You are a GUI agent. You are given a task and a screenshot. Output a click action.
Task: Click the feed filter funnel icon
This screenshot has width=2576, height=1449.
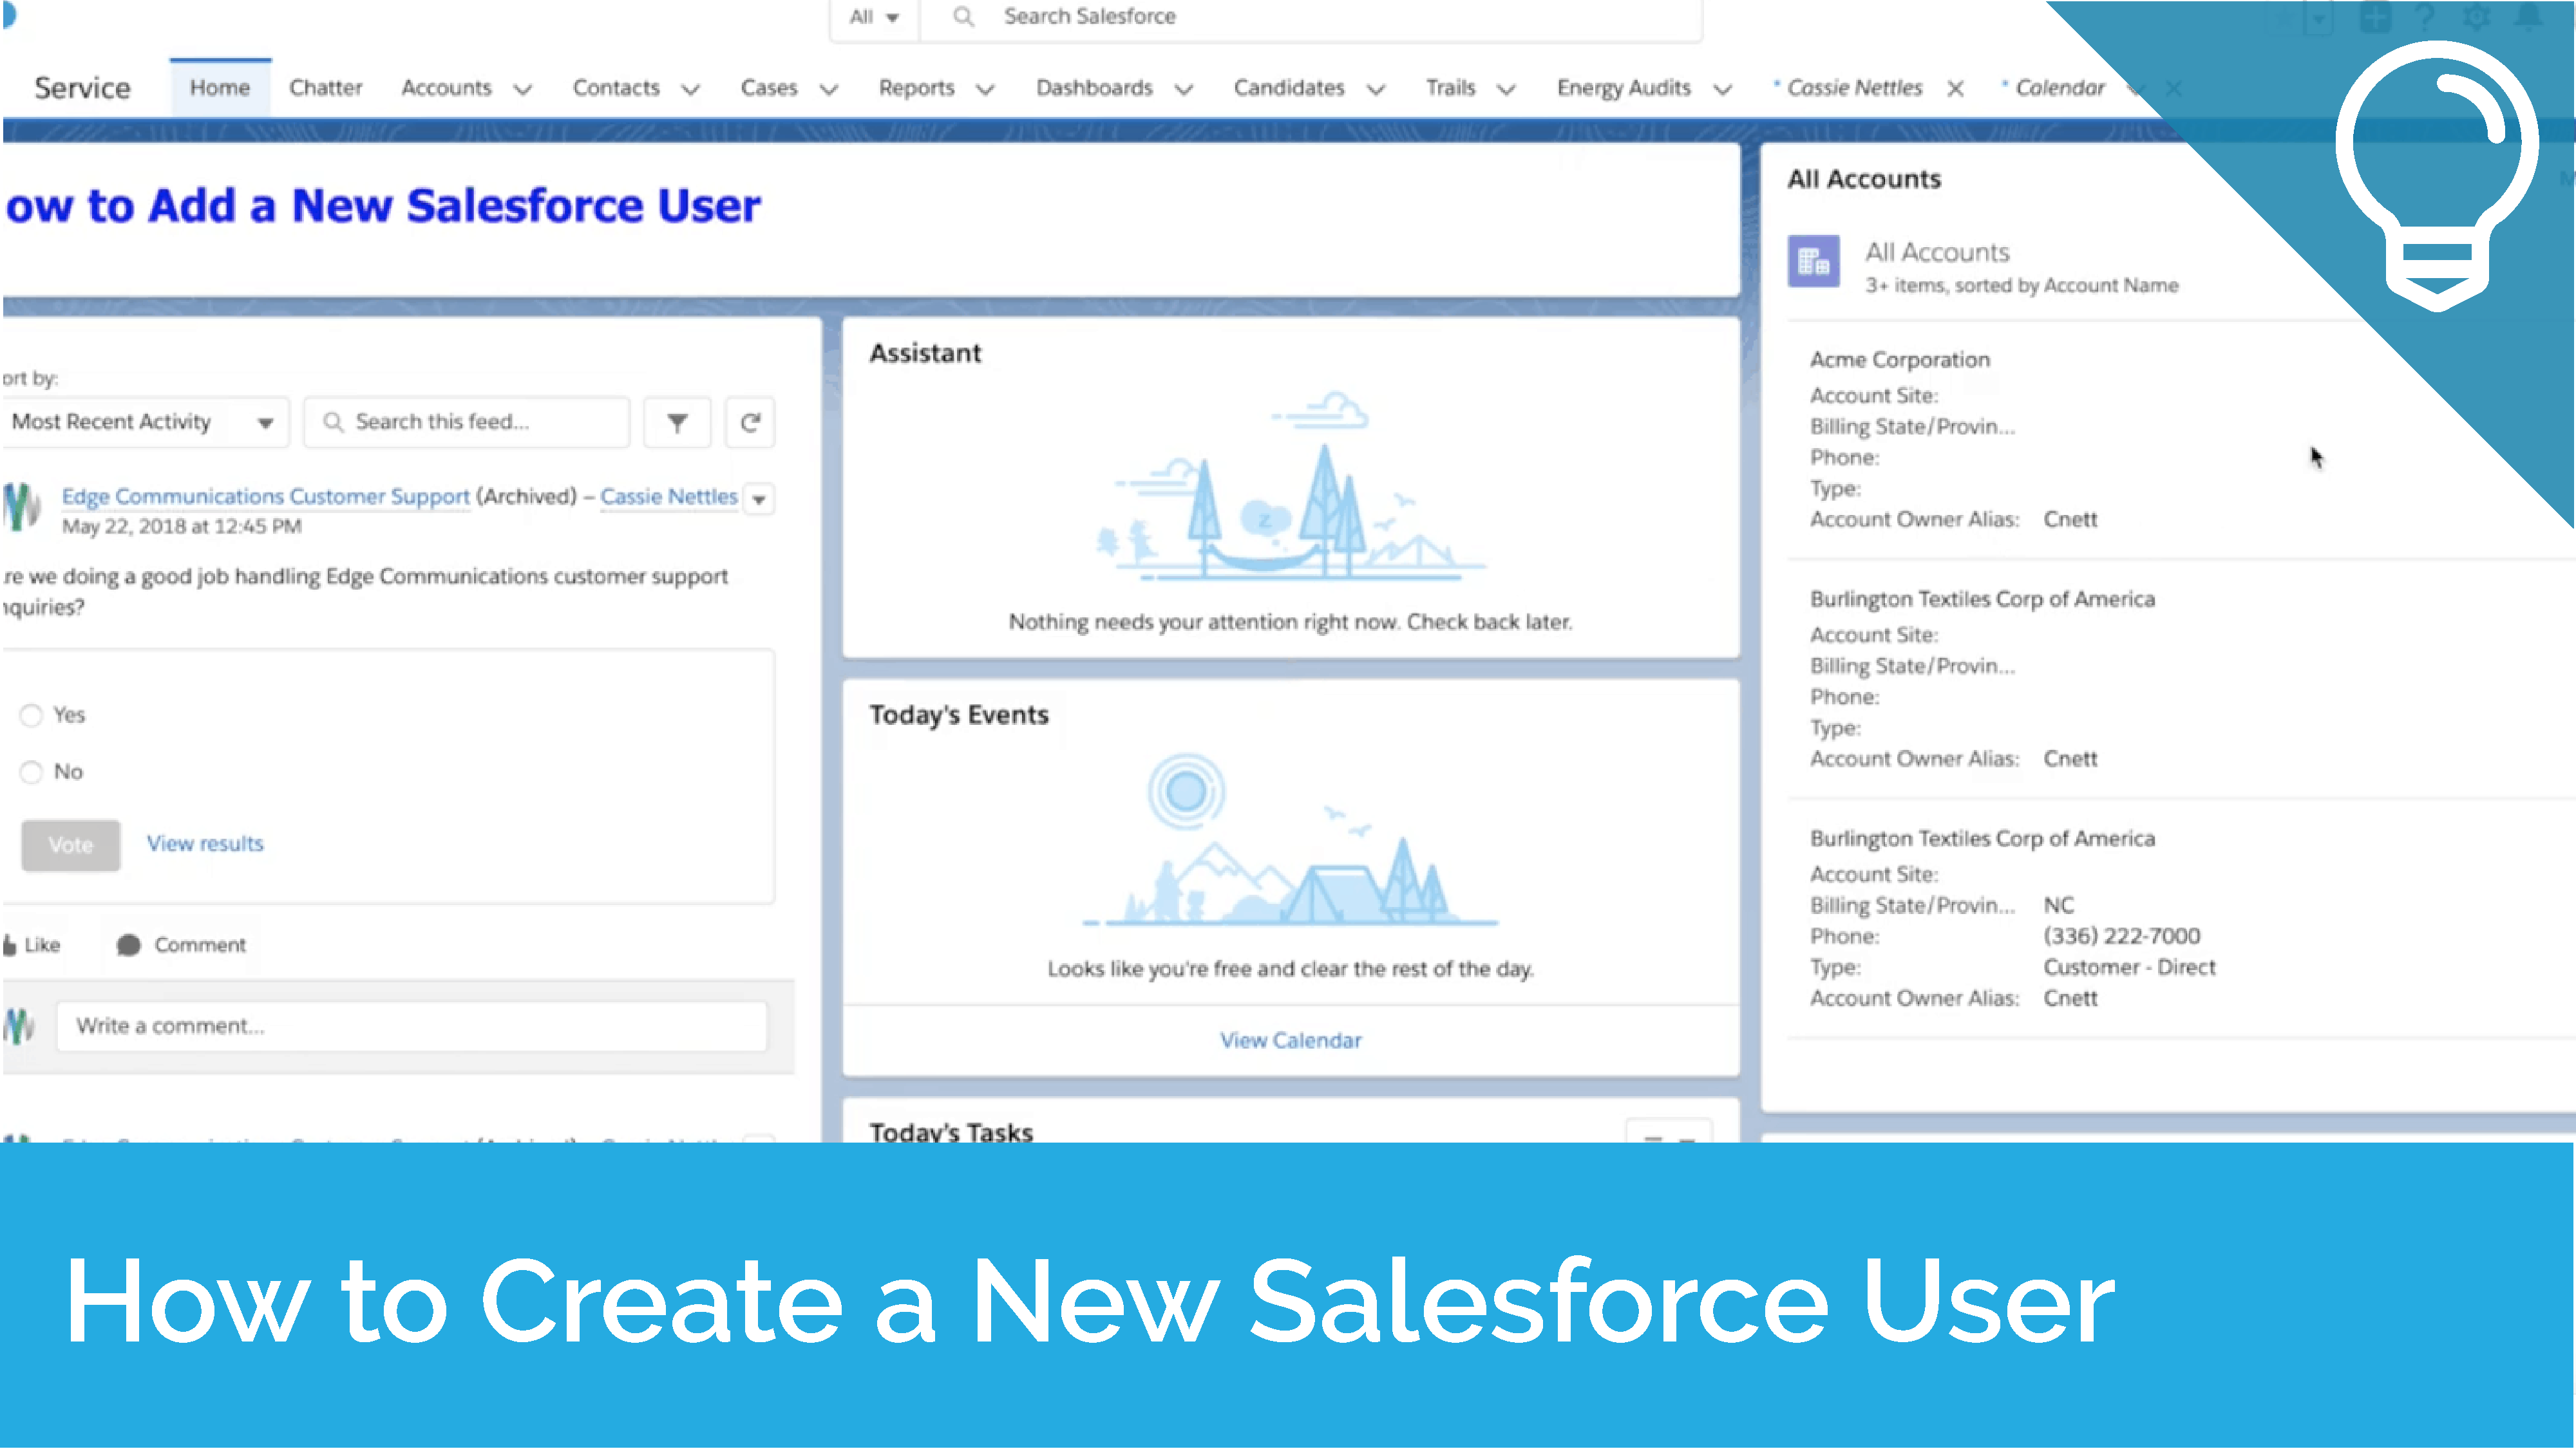(677, 423)
